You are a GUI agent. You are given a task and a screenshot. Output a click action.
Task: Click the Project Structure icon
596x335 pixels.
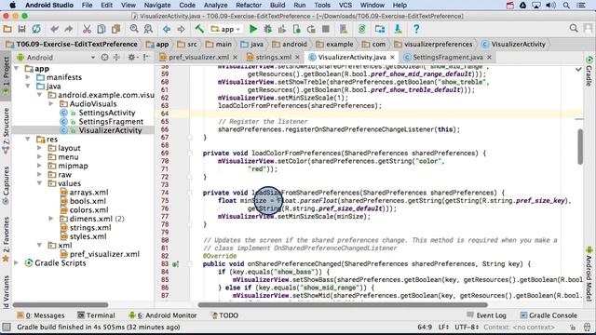click(380, 29)
